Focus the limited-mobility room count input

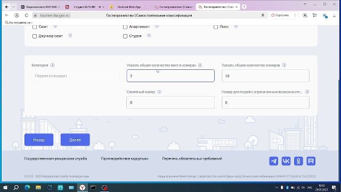point(265,102)
